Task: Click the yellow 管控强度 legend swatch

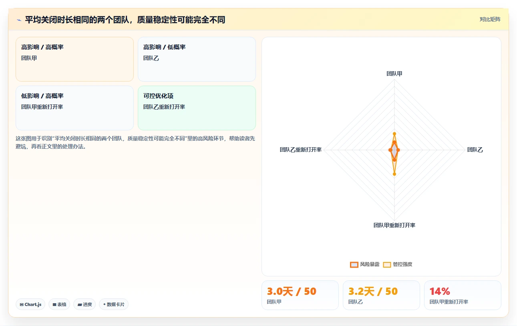Action: [387, 264]
